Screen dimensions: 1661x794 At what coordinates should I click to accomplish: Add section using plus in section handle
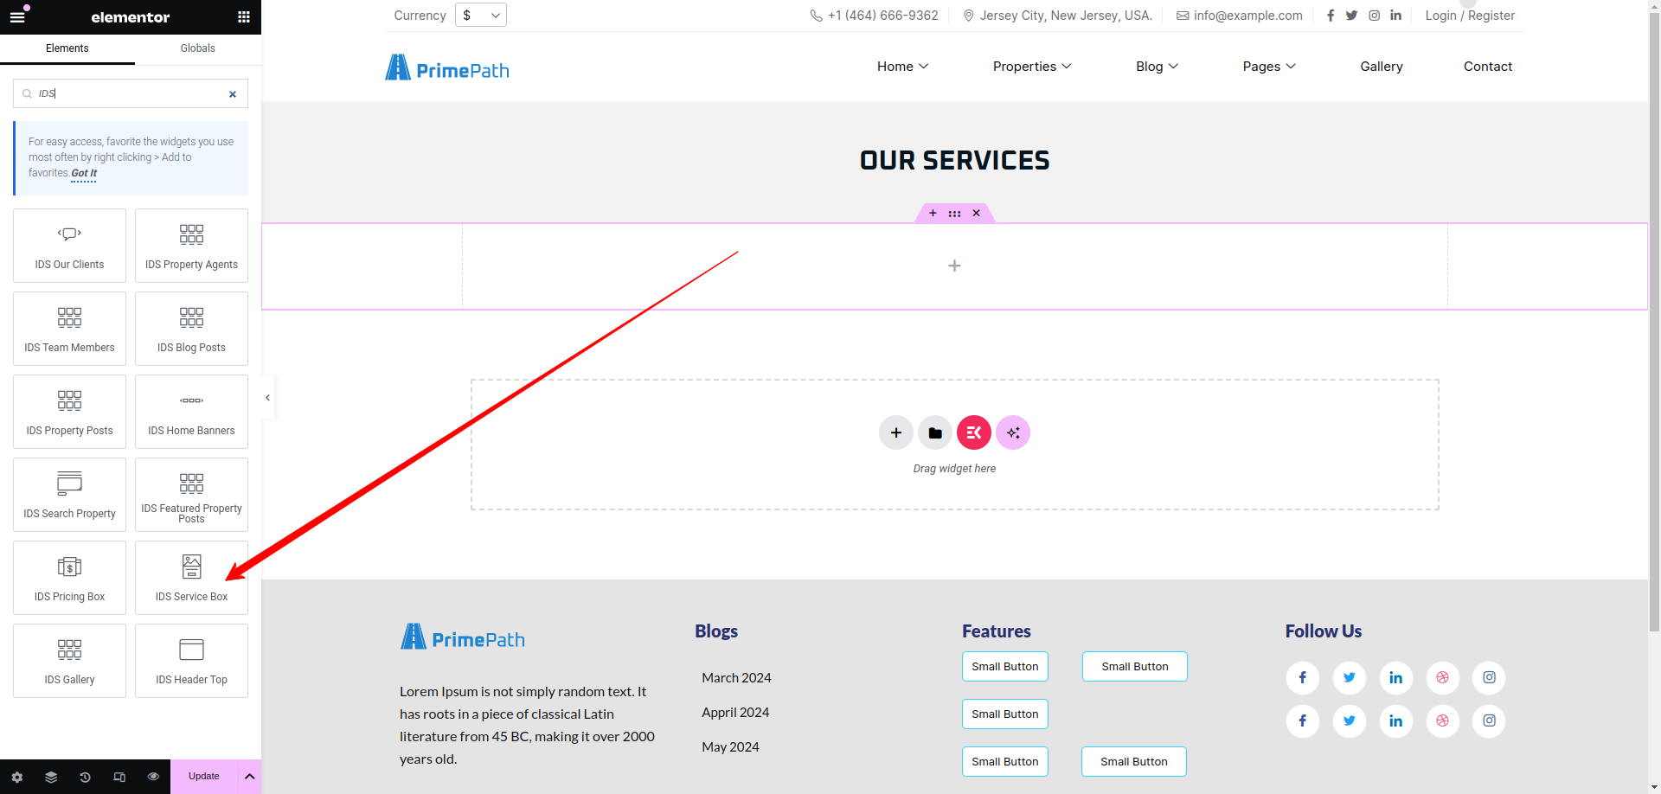[933, 213]
